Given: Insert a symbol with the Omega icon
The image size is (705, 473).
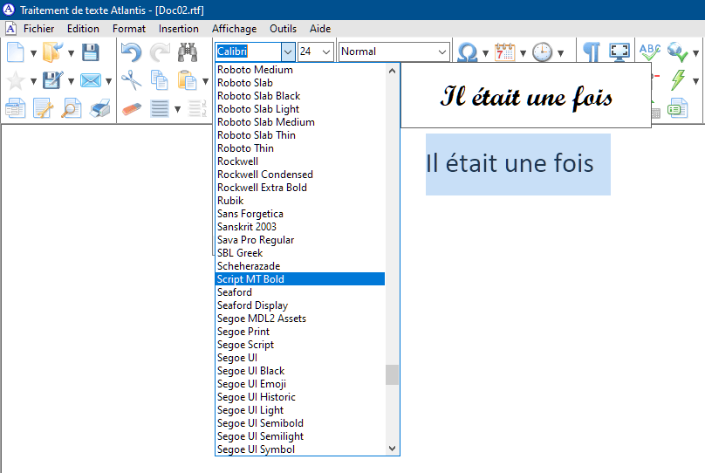Looking at the screenshot, I should (468, 52).
